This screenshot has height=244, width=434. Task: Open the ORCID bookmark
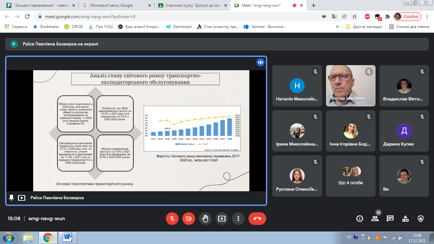click(x=74, y=27)
